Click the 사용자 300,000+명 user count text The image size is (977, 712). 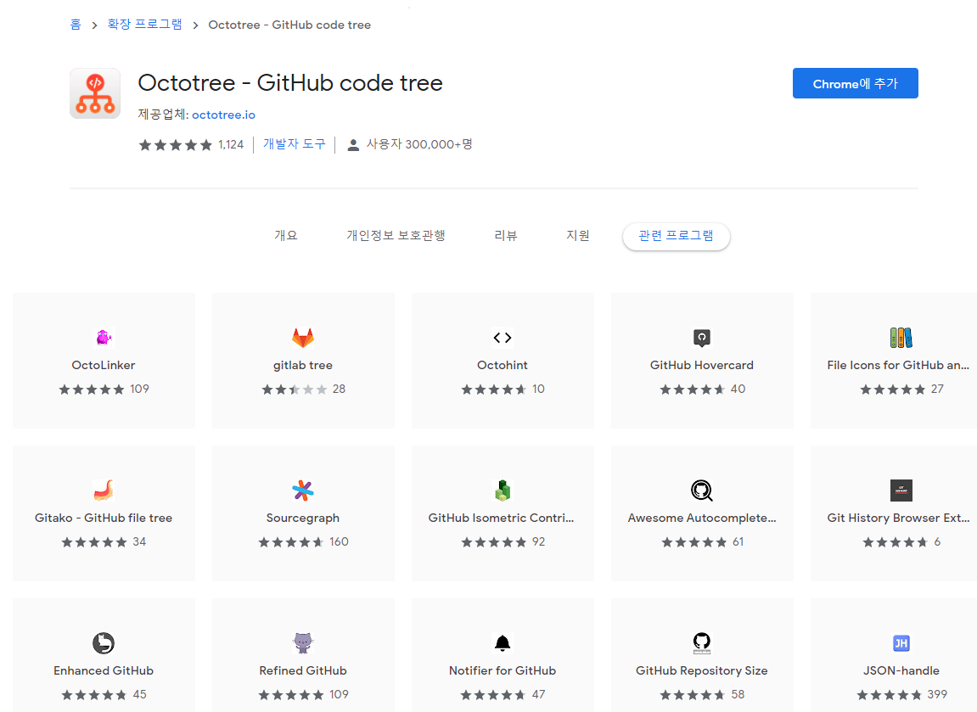pos(419,144)
